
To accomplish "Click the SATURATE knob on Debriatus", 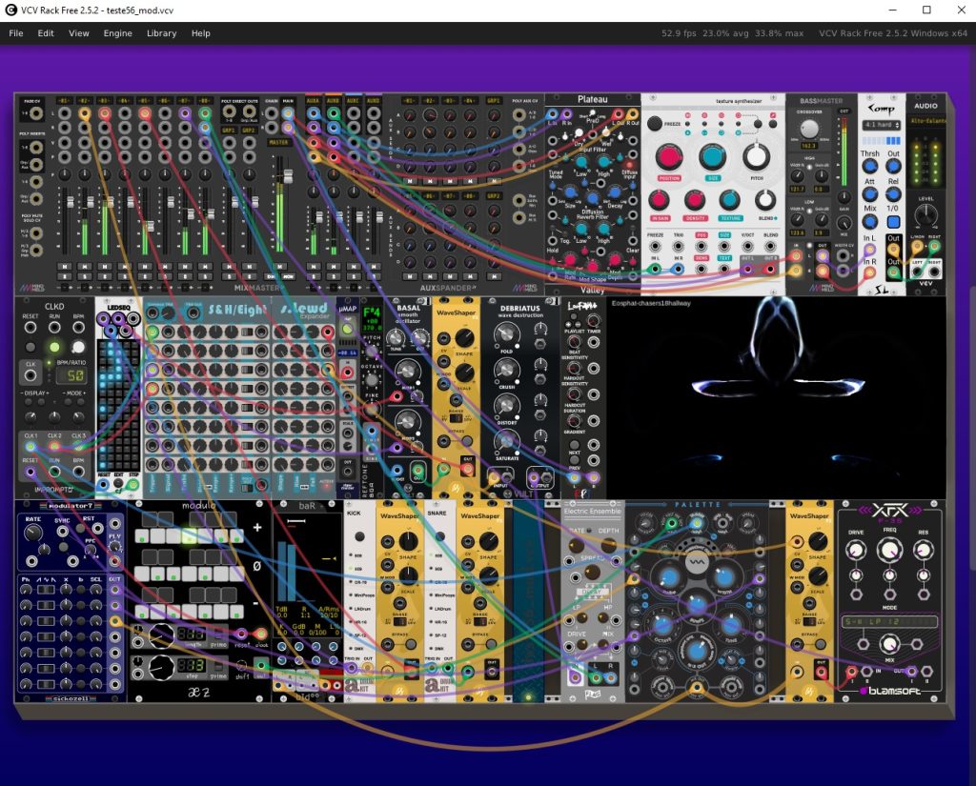I will click(507, 442).
